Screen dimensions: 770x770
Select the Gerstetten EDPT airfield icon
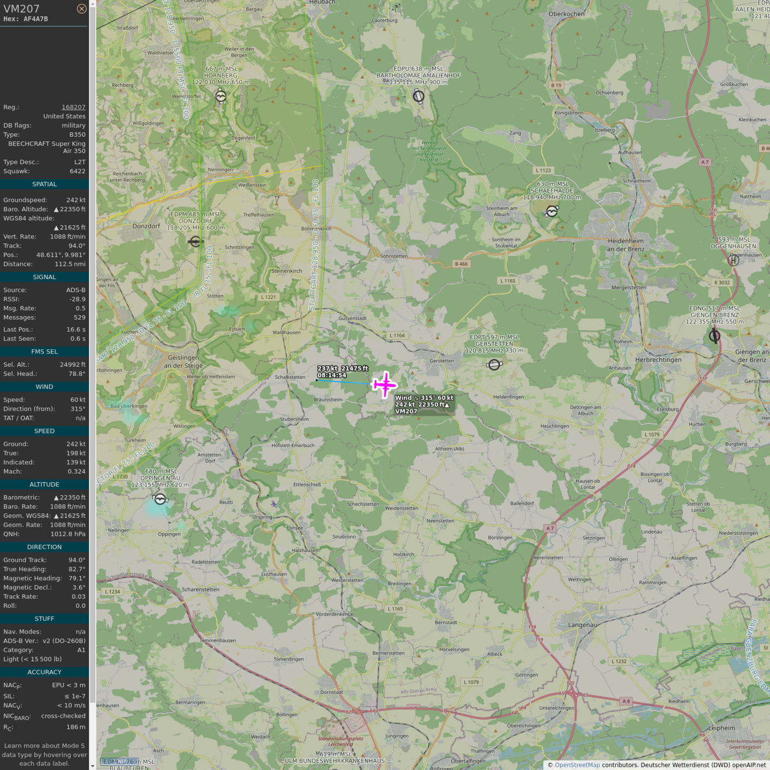[494, 365]
